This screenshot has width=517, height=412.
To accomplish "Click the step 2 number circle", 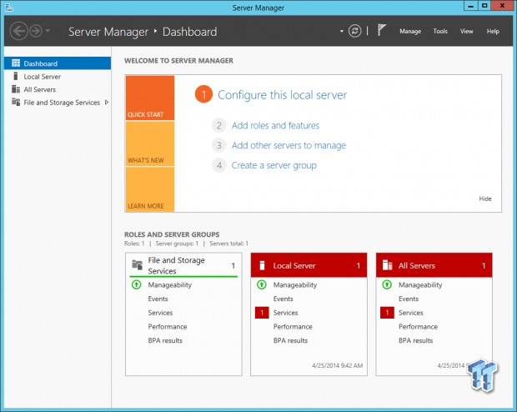I will [219, 125].
